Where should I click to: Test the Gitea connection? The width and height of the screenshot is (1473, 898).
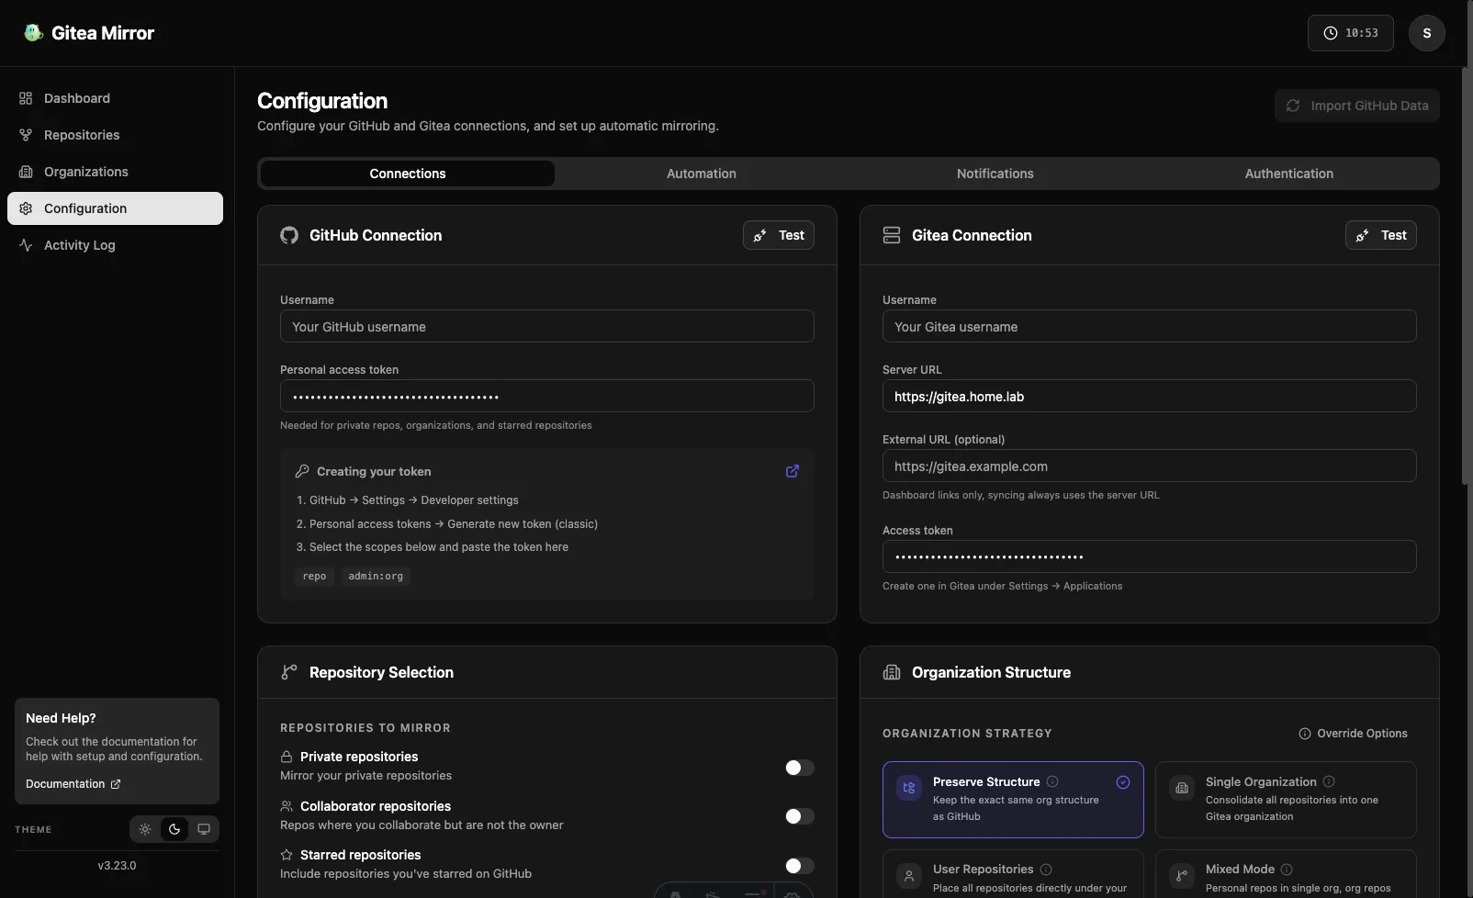(x=1381, y=235)
